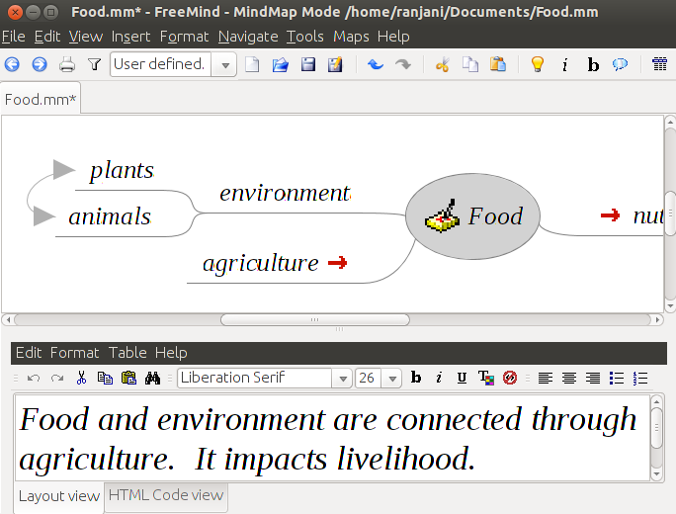
Task: Open the font size 26 dropdown
Action: pyautogui.click(x=392, y=379)
